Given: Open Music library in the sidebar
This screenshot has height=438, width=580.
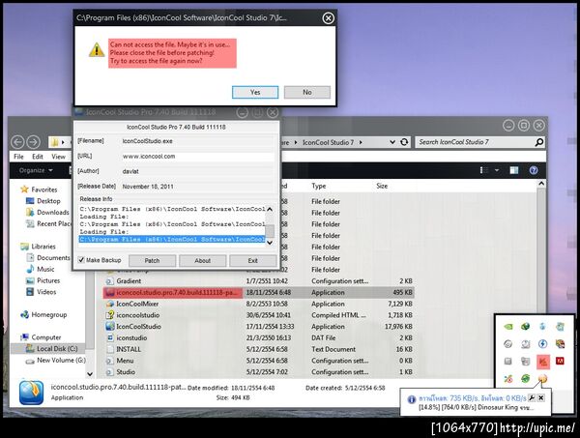Looking at the screenshot, I should 41,269.
